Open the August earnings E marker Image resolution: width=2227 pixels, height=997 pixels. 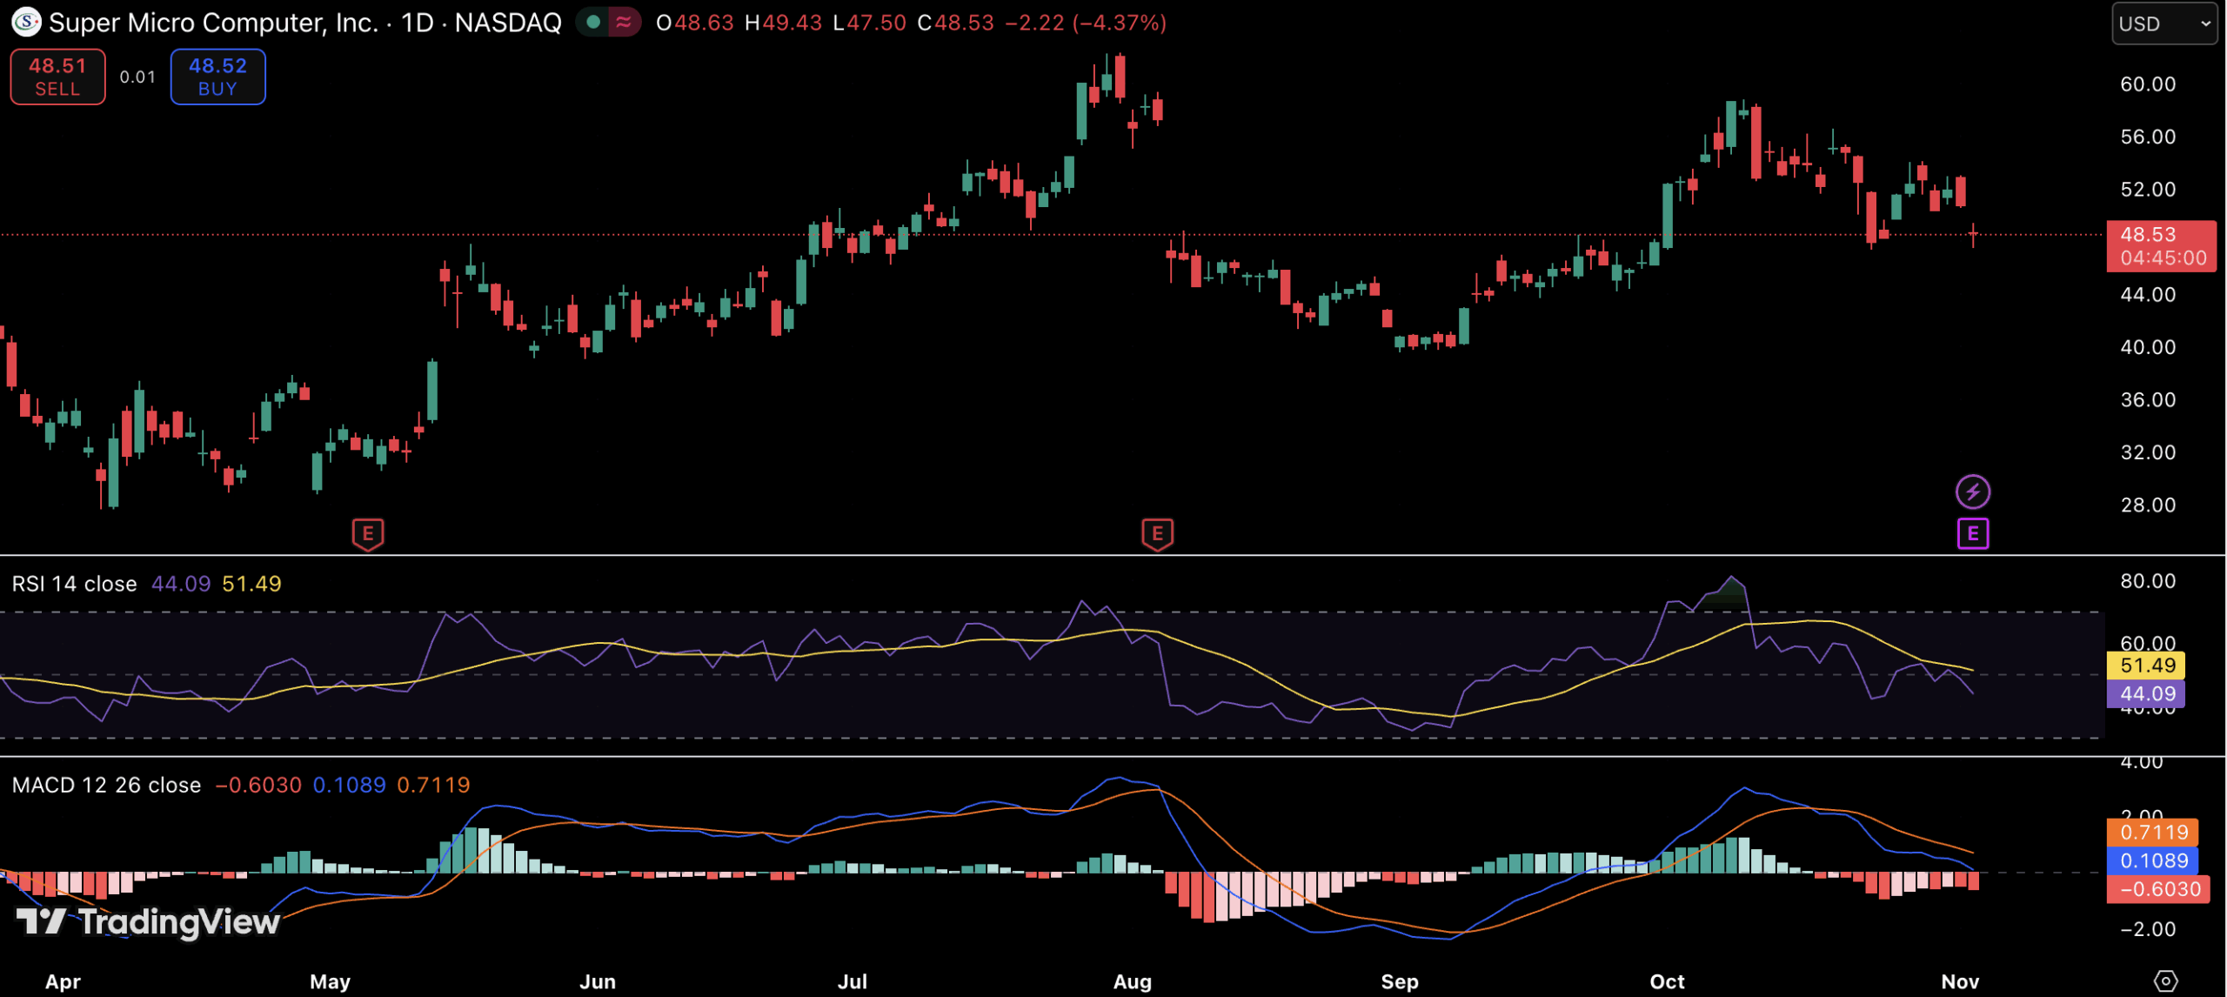click(1157, 533)
